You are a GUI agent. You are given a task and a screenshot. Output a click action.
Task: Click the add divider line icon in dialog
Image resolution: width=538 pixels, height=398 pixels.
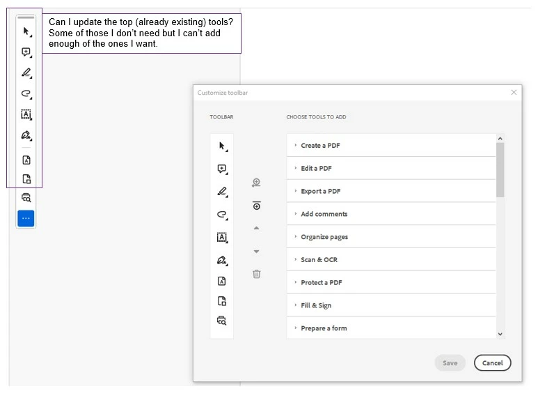pos(257,206)
